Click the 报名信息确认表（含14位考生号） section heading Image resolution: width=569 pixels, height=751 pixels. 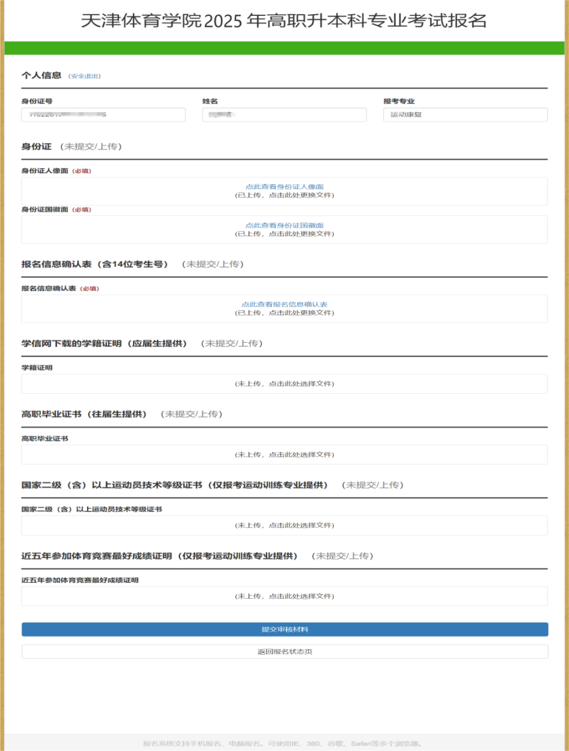click(95, 264)
